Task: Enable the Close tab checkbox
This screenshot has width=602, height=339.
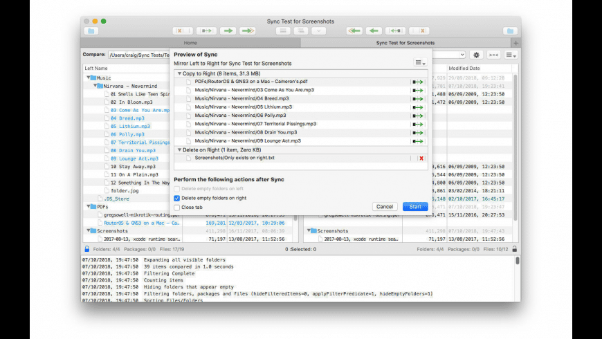Action: (177, 207)
